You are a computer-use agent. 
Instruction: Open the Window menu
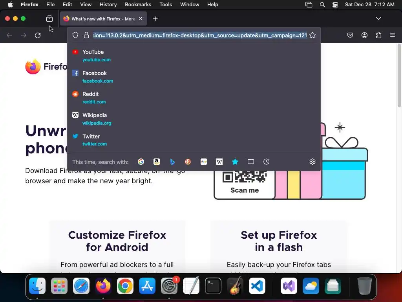[x=190, y=4]
